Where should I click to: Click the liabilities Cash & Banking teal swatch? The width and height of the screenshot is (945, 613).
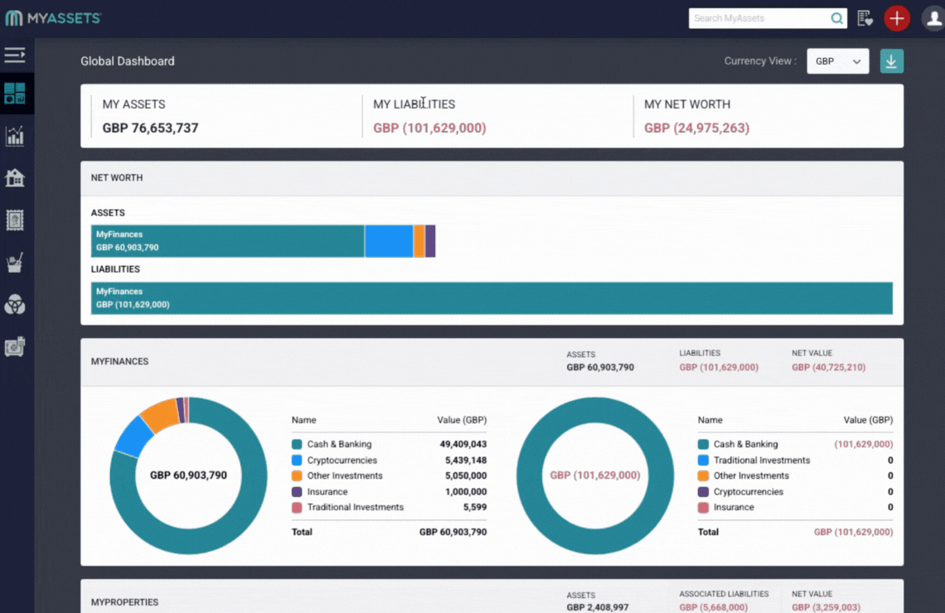coord(703,444)
